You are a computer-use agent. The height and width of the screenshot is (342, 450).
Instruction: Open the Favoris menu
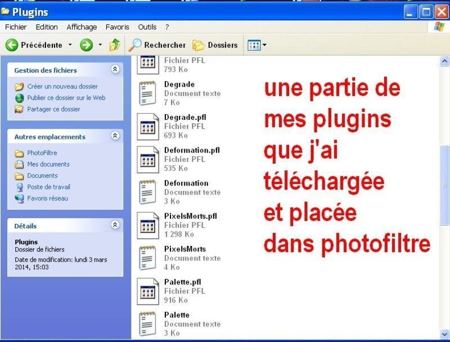[117, 27]
